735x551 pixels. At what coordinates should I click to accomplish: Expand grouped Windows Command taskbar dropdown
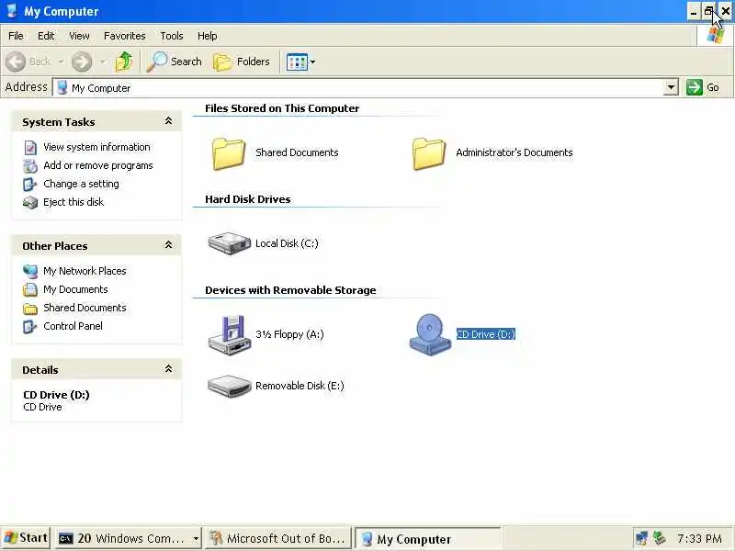(x=196, y=539)
